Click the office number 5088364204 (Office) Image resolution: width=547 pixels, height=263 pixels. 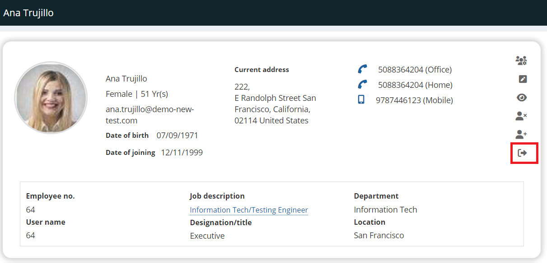(415, 70)
